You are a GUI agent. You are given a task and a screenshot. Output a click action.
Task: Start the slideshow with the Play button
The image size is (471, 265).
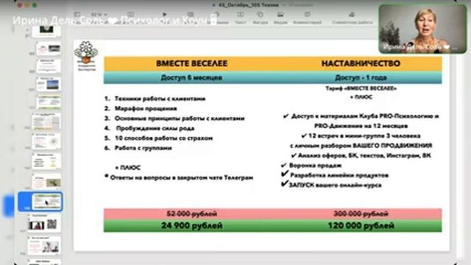(x=164, y=14)
